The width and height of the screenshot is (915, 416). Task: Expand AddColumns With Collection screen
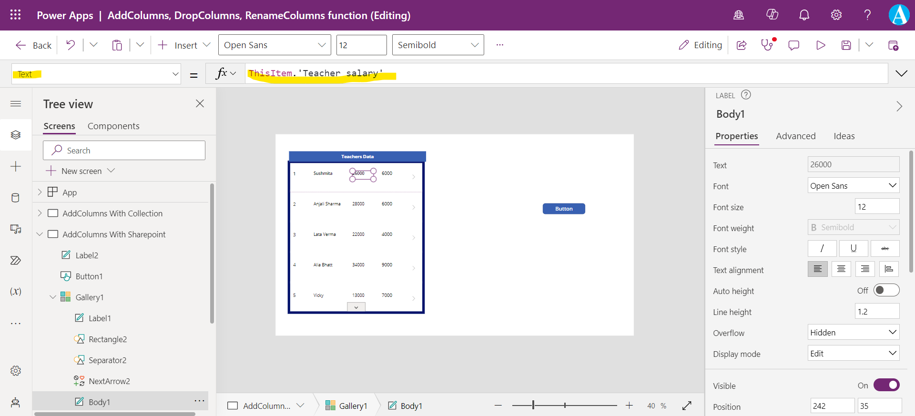pyautogui.click(x=40, y=213)
